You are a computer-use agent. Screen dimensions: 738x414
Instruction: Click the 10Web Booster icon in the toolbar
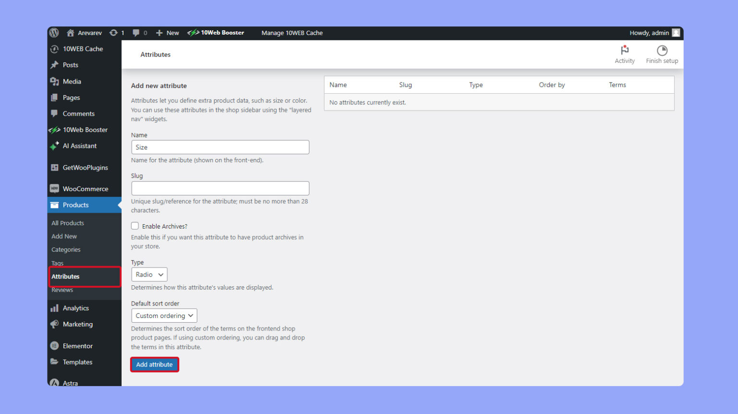tap(194, 33)
